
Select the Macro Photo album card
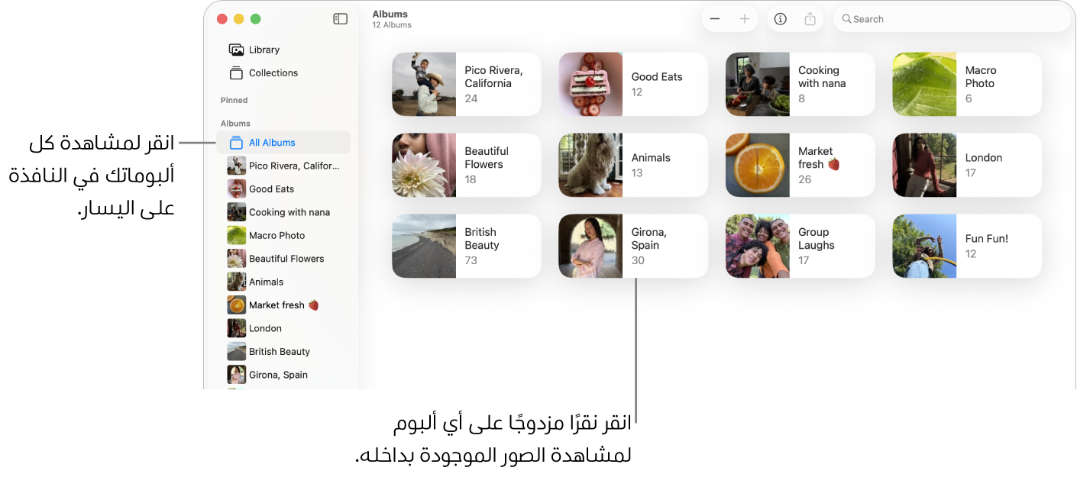967,84
